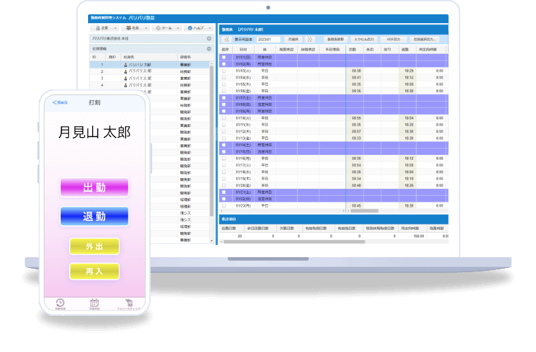The height and width of the screenshot is (352, 536).
Task: Tap the blue 退勤 button on phone
Action: tap(94, 216)
